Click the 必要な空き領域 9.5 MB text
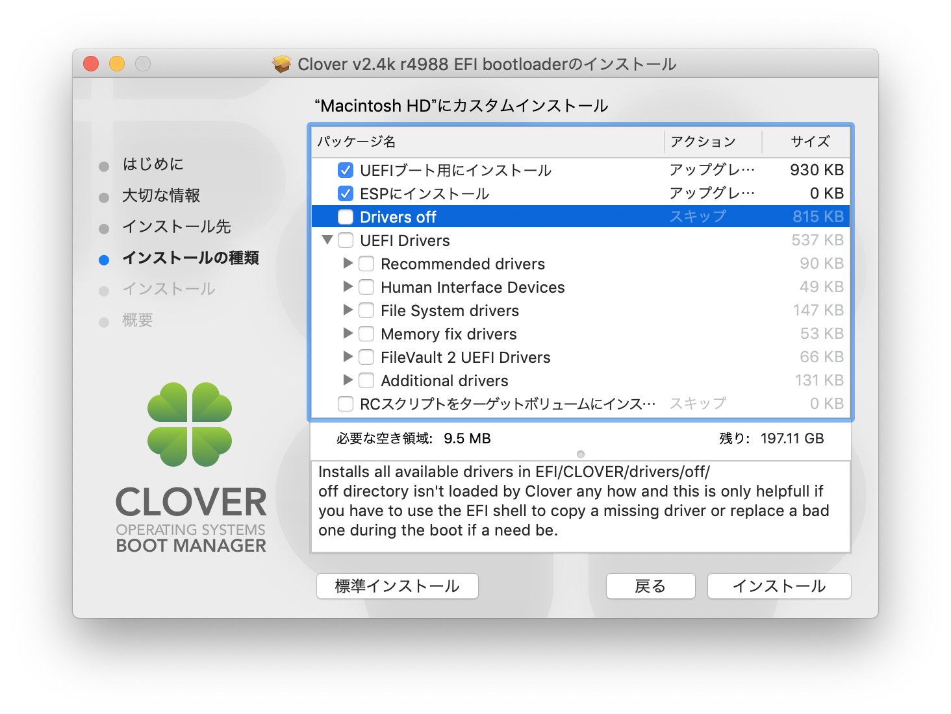The image size is (951, 714). pyautogui.click(x=413, y=439)
